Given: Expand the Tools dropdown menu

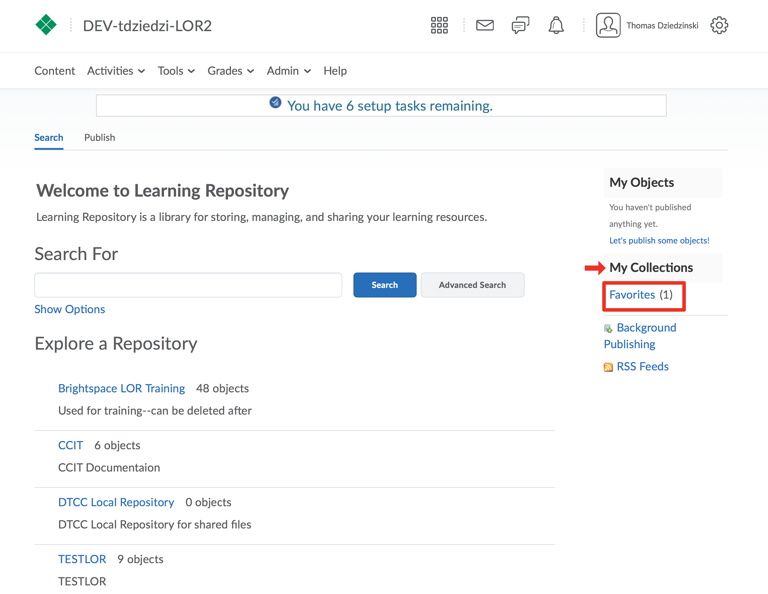Looking at the screenshot, I should 176,71.
